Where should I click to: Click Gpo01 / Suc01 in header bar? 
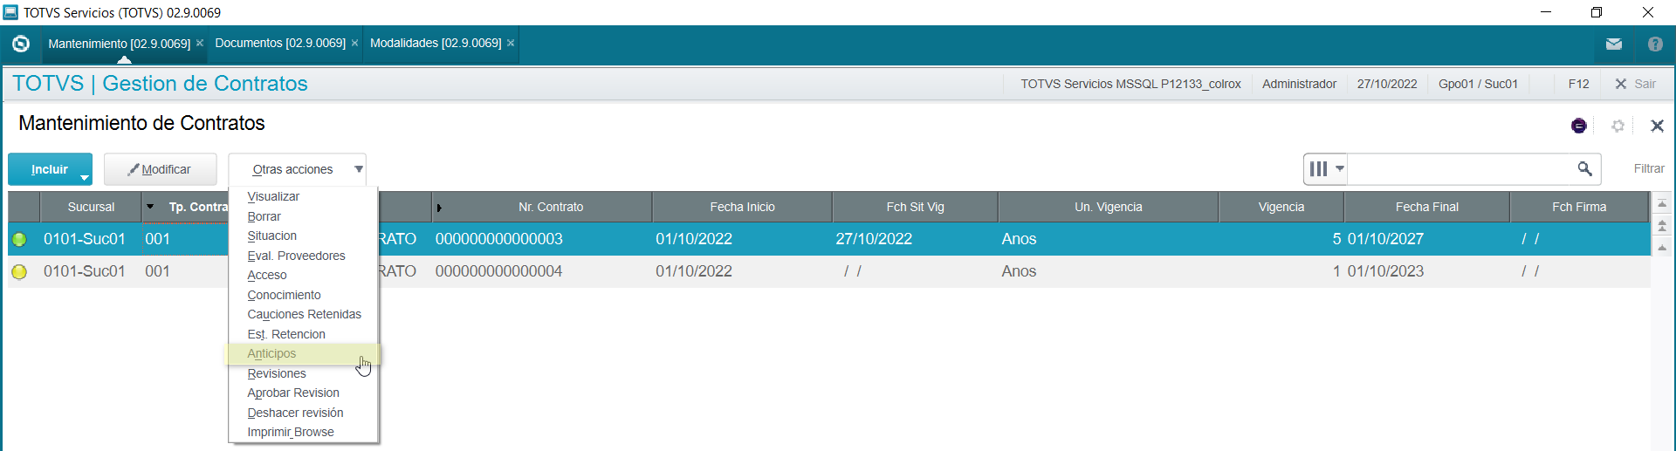[1478, 84]
